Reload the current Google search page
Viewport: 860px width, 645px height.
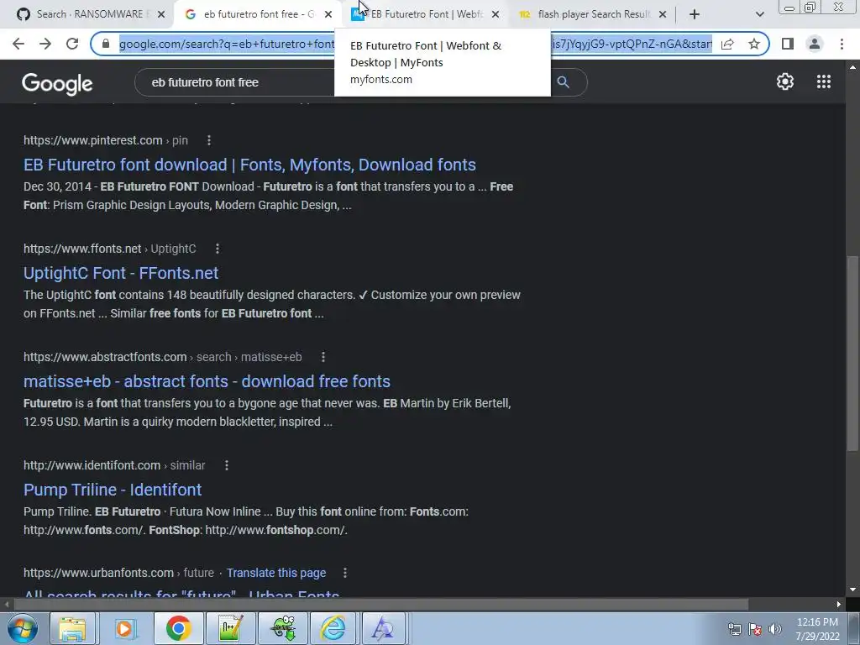72,44
